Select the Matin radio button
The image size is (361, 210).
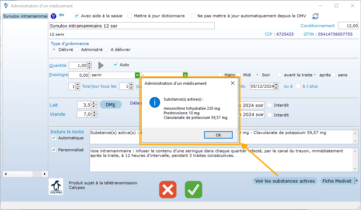pos(220,75)
